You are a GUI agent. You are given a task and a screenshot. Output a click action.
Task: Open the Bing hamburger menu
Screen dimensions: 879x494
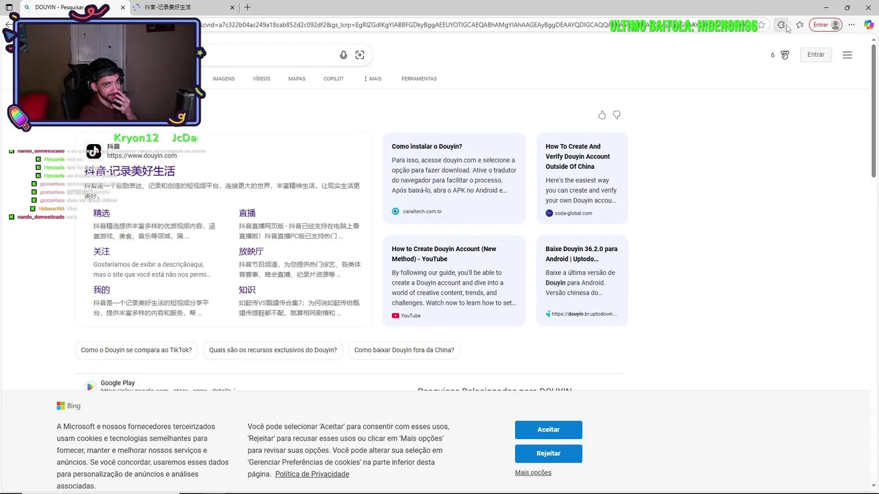[x=847, y=55]
